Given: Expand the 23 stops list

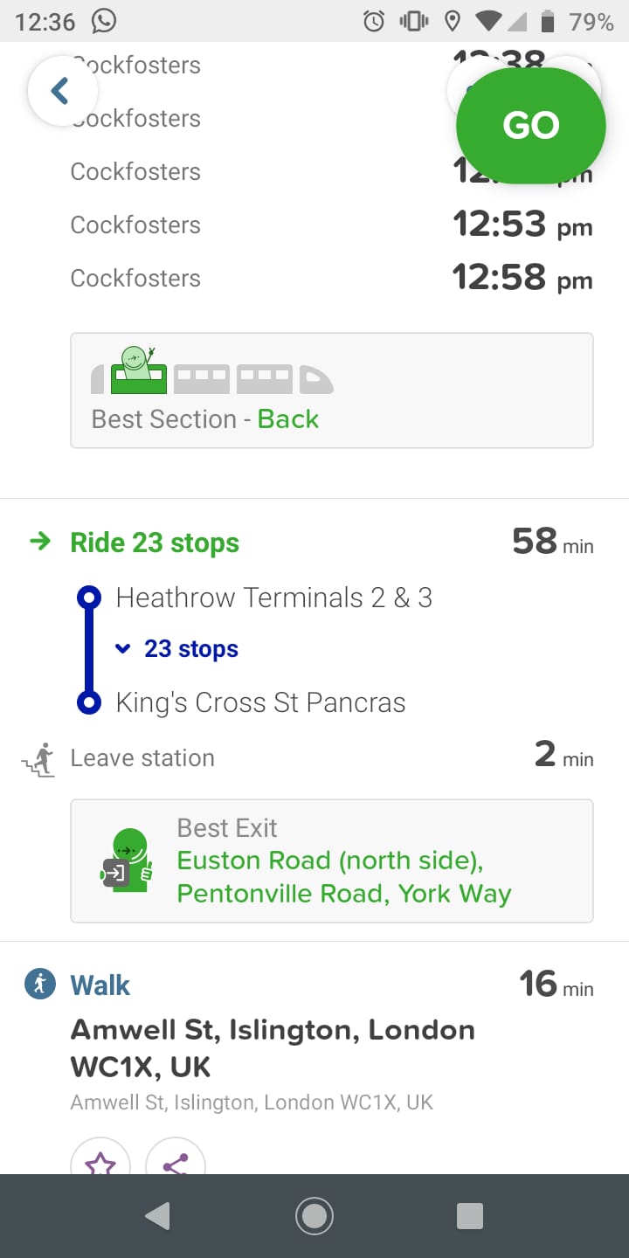Looking at the screenshot, I should click(177, 649).
